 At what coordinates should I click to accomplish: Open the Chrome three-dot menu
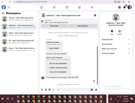pyautogui.click(x=133, y=2)
